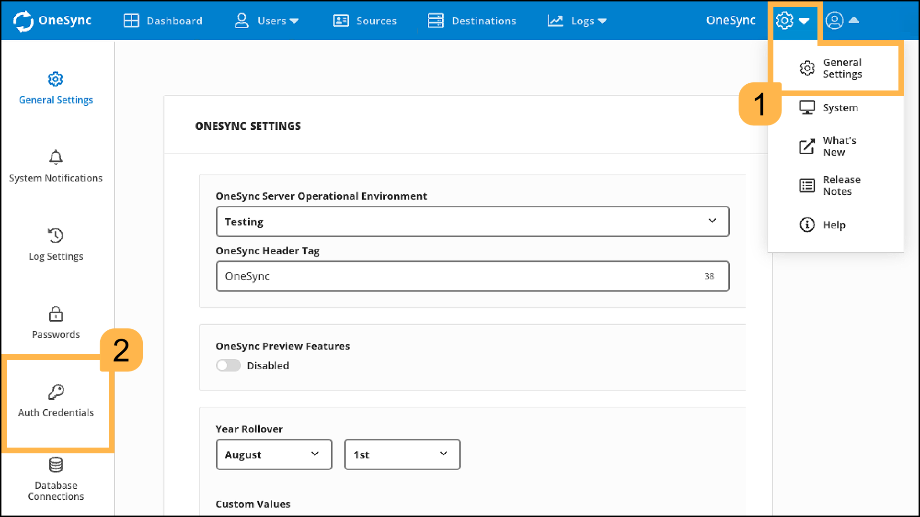The height and width of the screenshot is (517, 920).
Task: Open the Year Rollover month dropdown showing August
Action: point(274,454)
